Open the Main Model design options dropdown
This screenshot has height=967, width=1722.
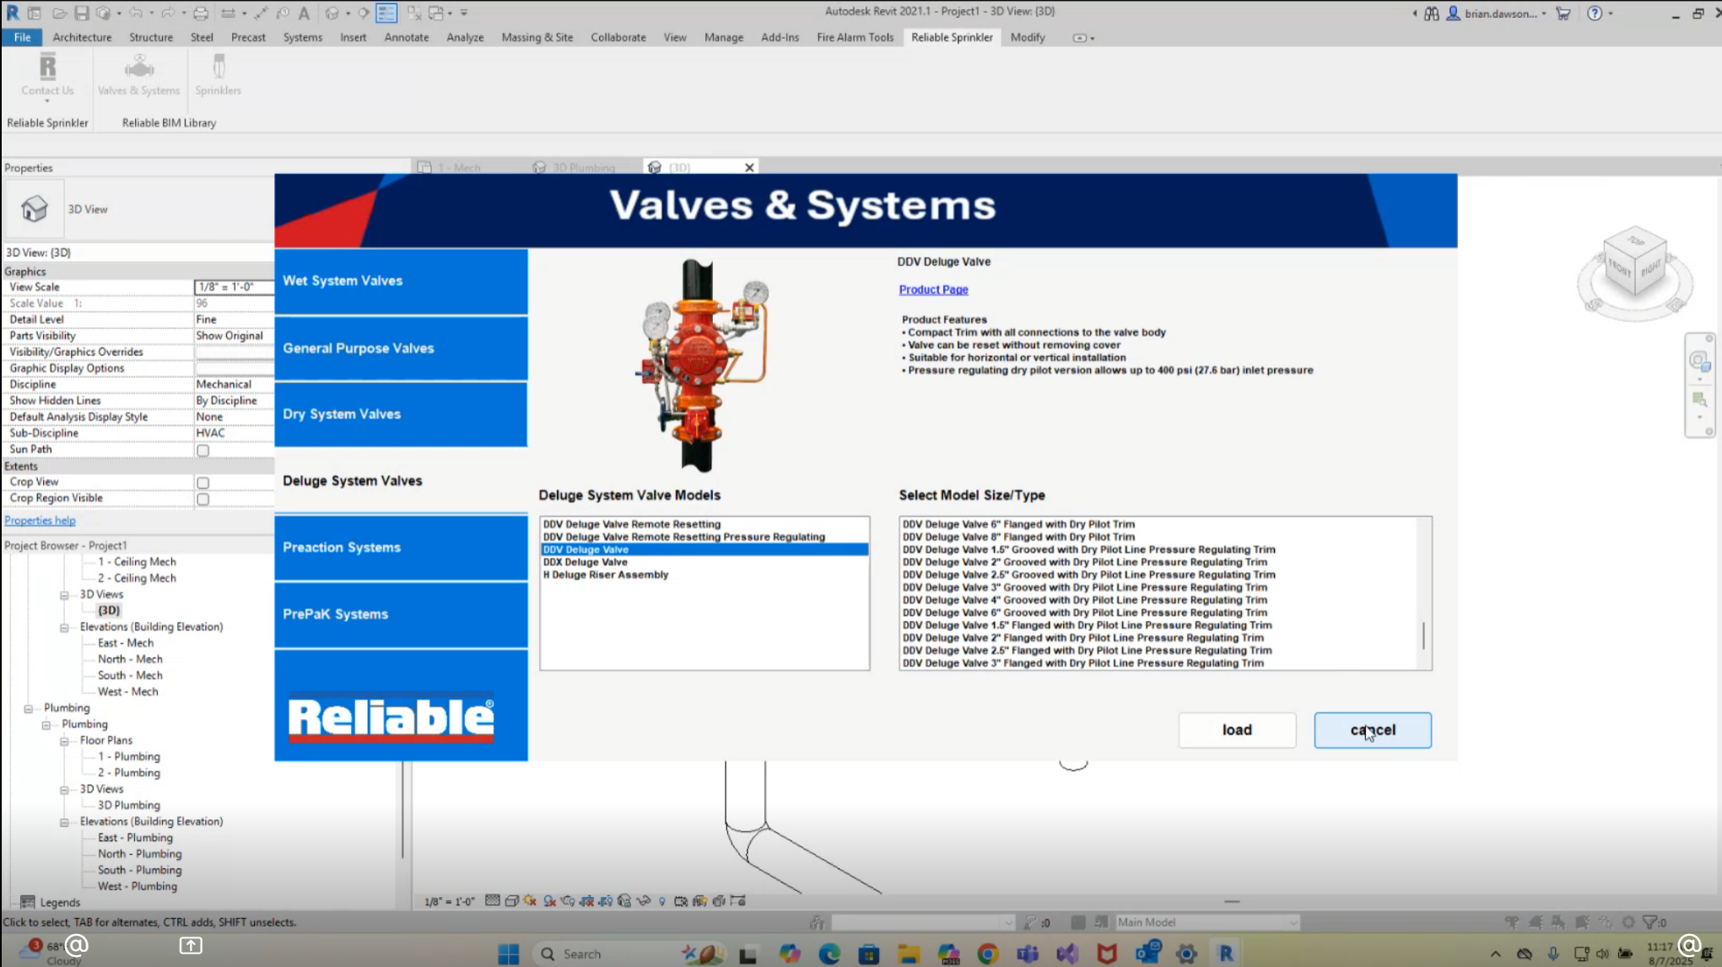coord(1206,922)
